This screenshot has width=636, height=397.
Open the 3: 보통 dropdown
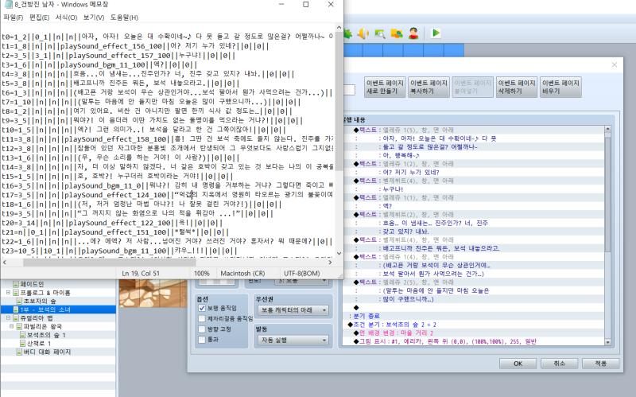pos(303,281)
